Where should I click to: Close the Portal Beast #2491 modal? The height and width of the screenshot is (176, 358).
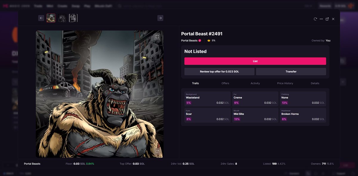click(x=333, y=19)
